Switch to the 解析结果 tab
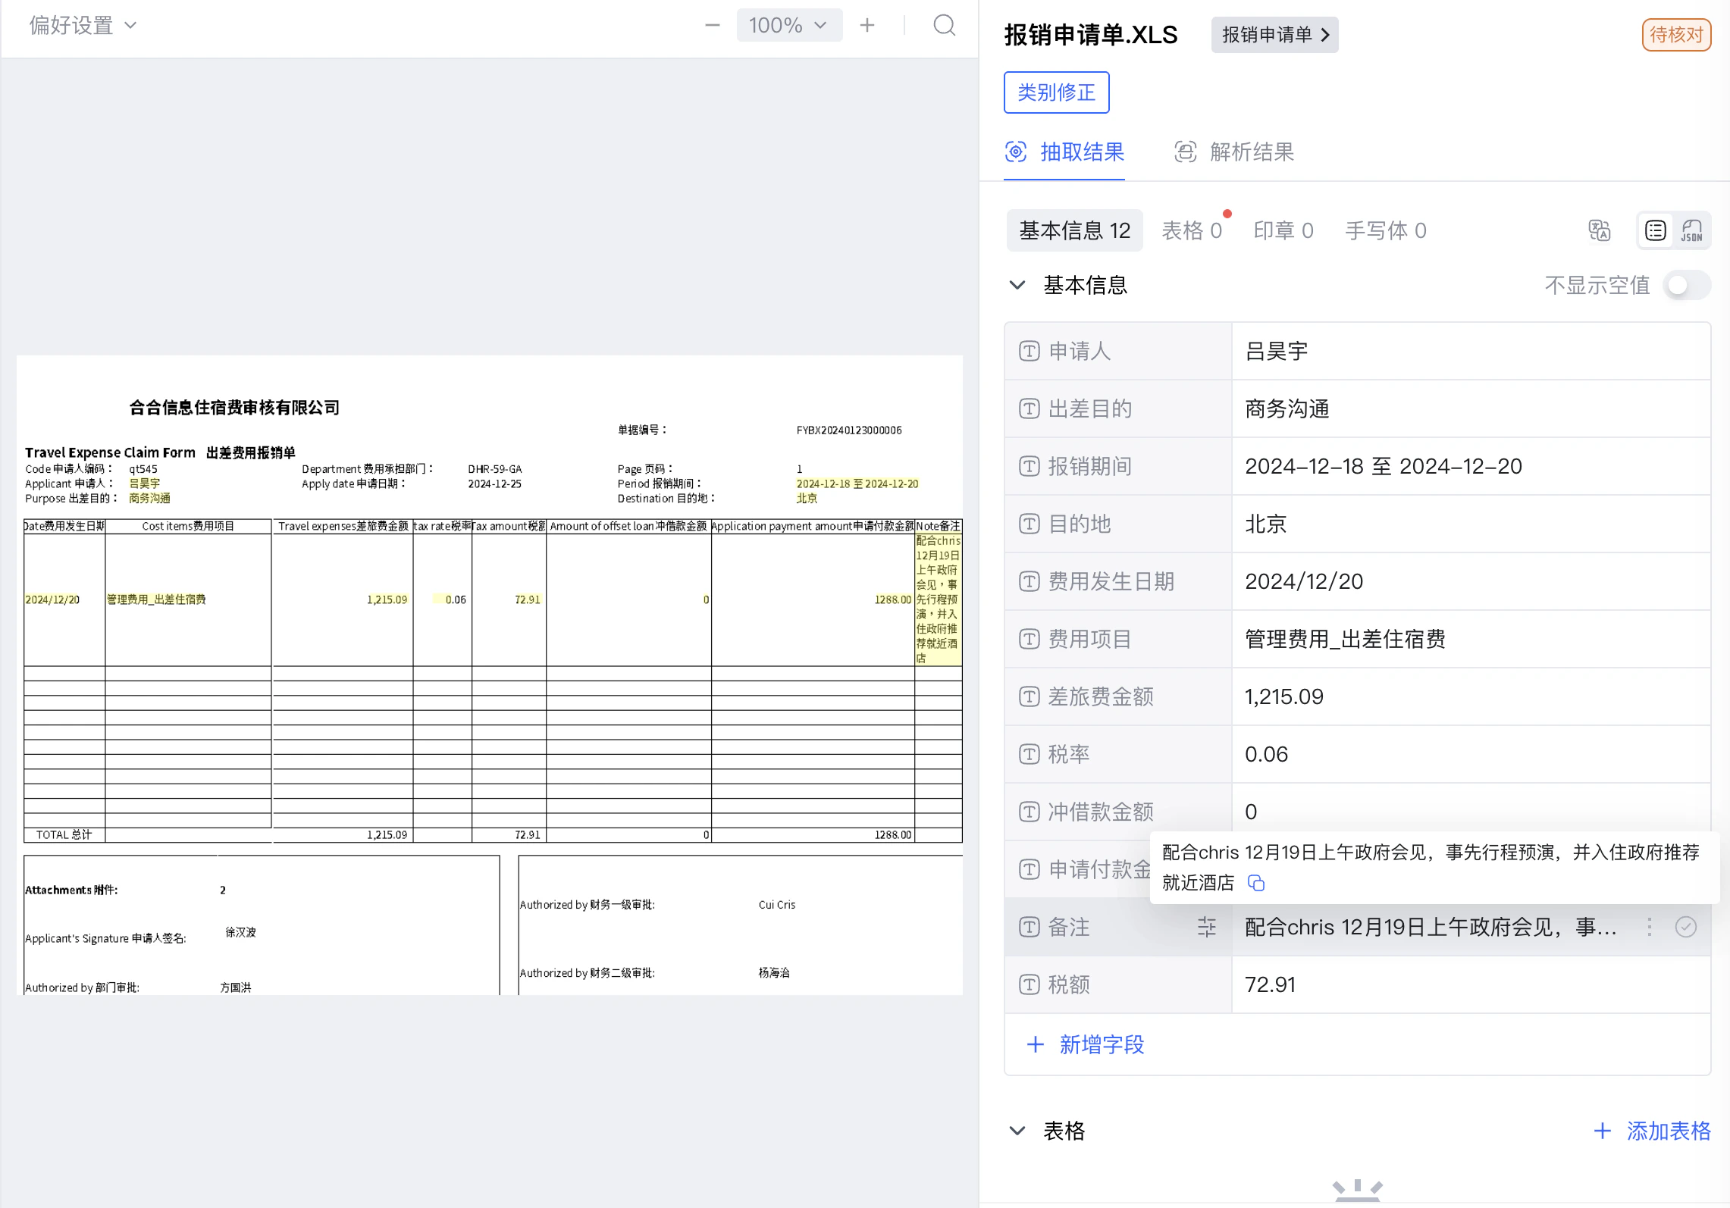The height and width of the screenshot is (1208, 1730). tap(1233, 152)
